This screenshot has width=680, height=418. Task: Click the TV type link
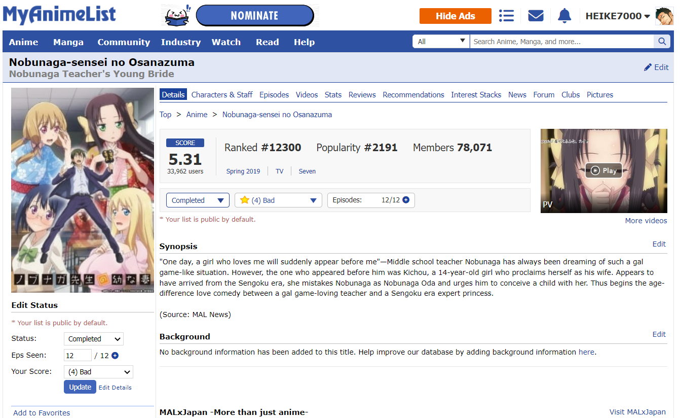coord(280,171)
